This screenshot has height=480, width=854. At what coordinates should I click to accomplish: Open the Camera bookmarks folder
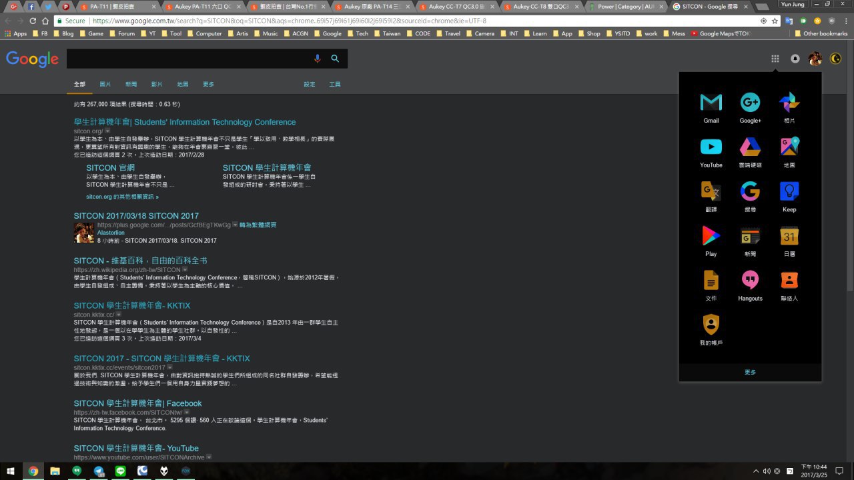480,33
